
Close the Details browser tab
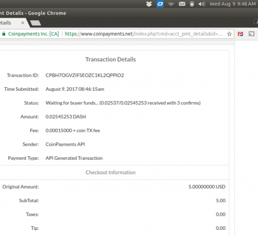(23, 23)
